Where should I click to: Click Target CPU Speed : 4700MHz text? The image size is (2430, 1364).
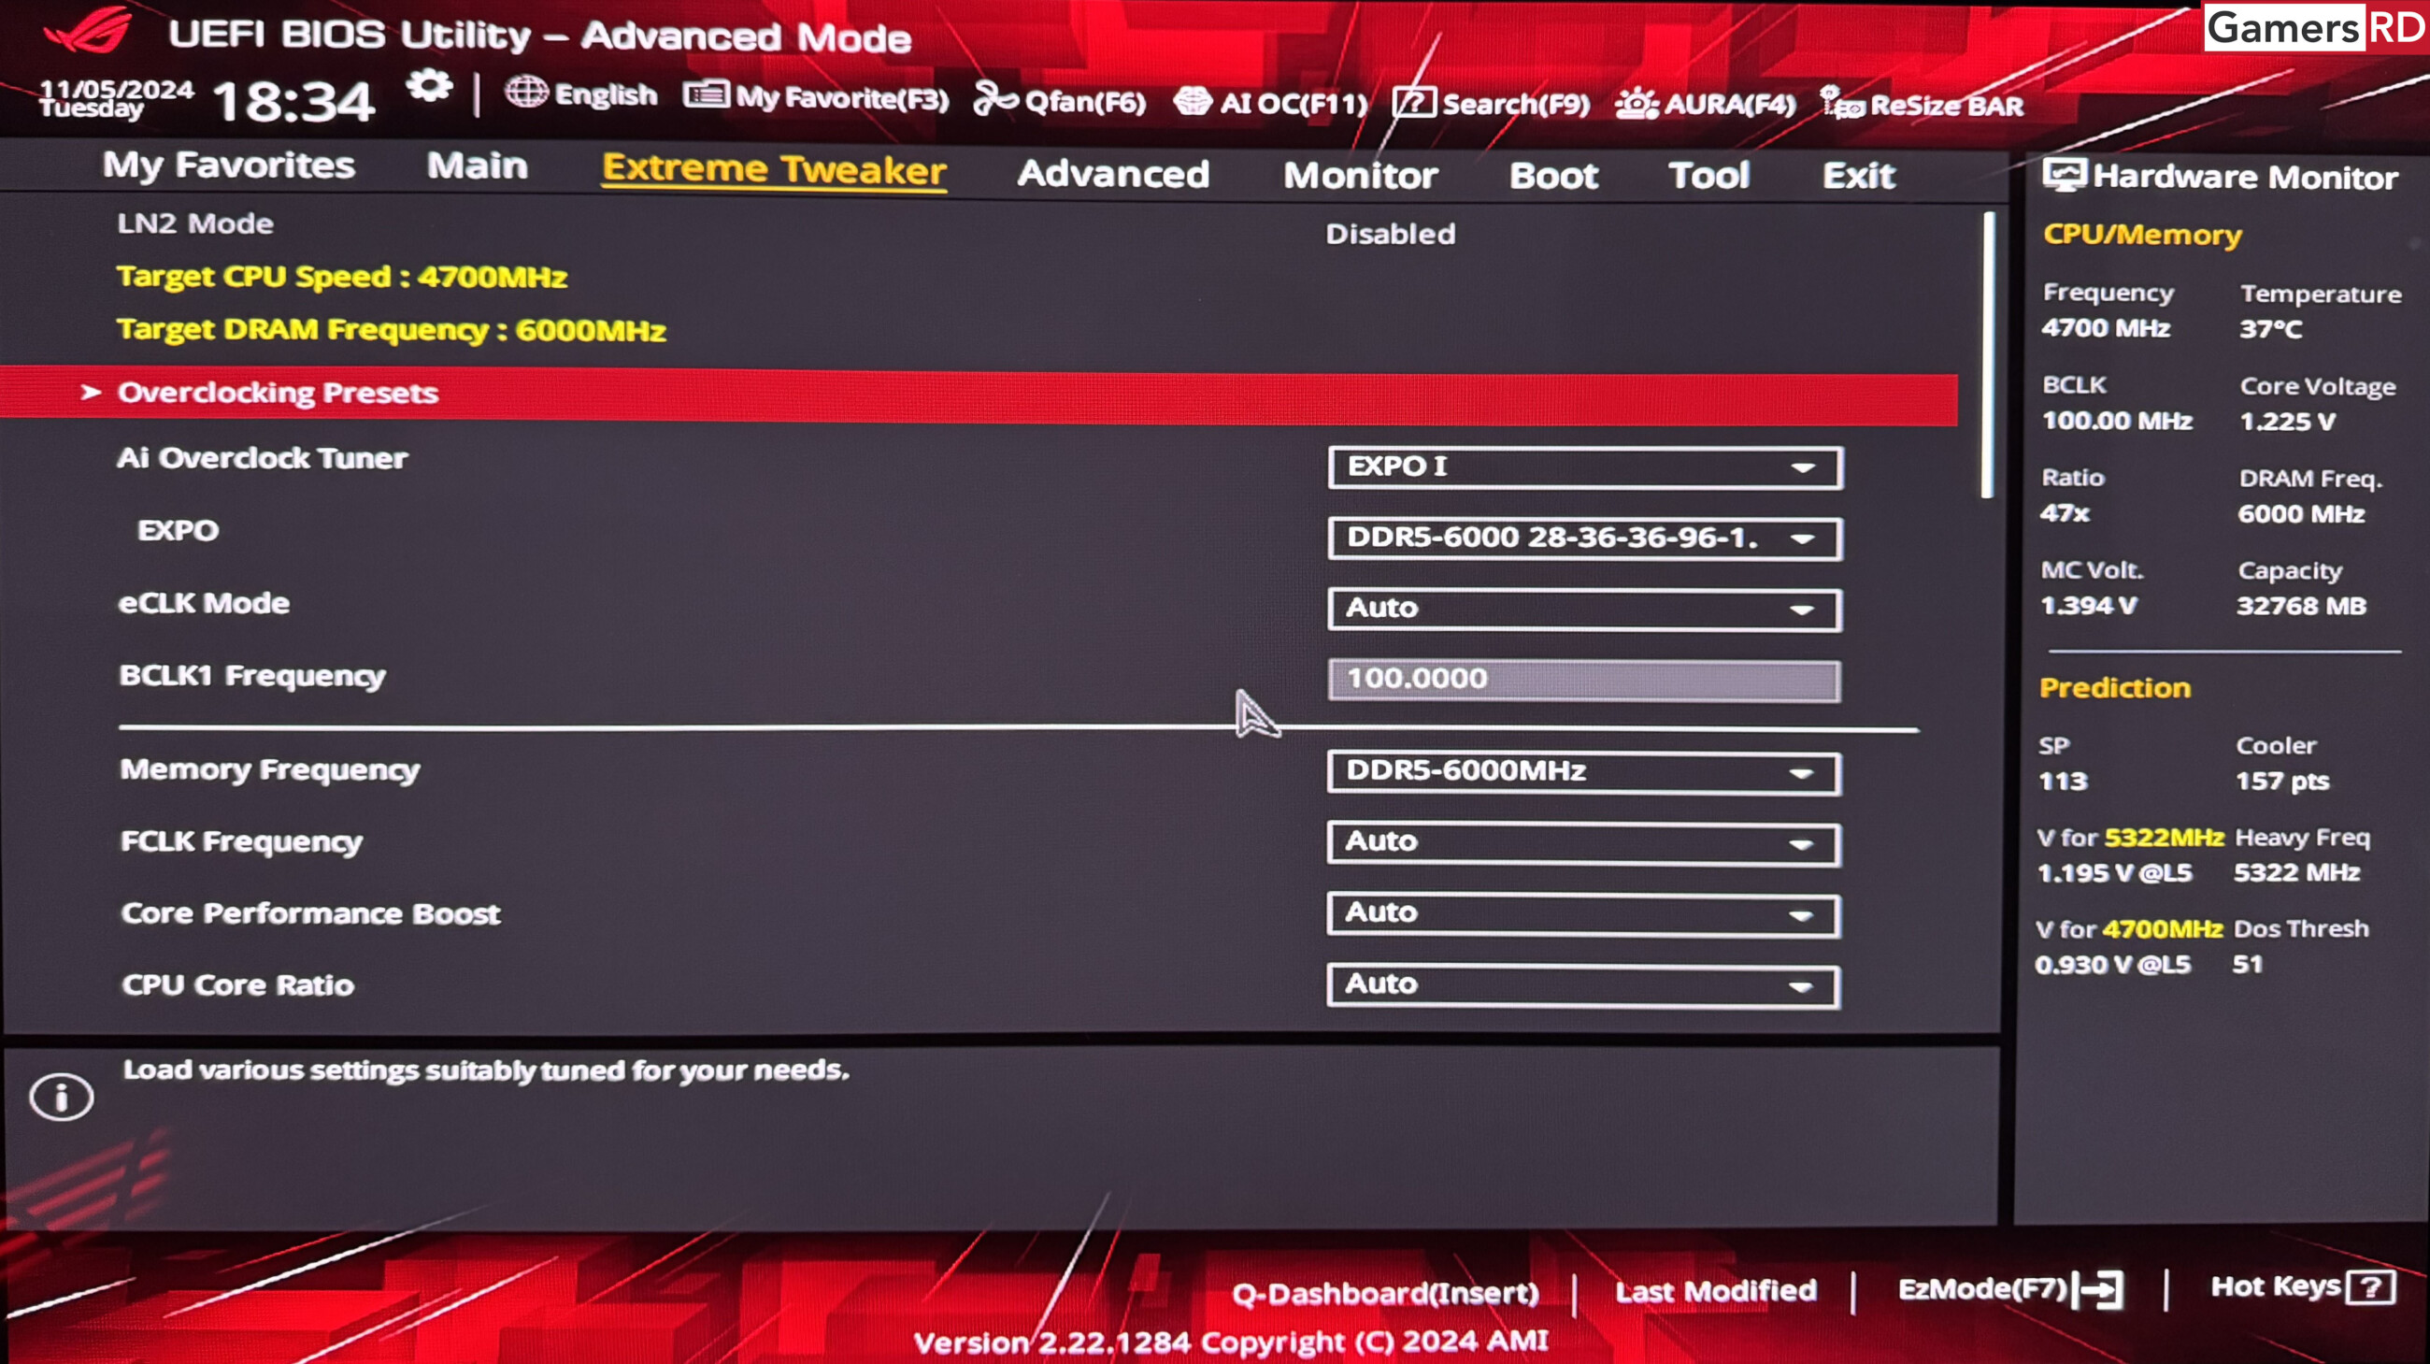(x=341, y=277)
